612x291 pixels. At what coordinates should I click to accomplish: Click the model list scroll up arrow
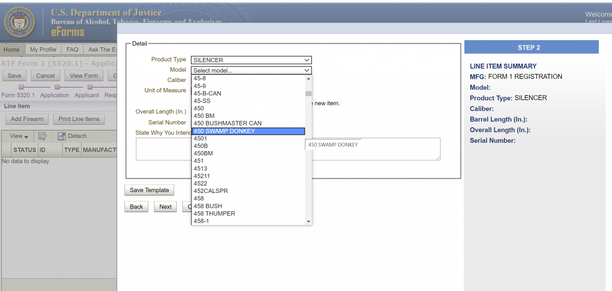click(x=308, y=79)
